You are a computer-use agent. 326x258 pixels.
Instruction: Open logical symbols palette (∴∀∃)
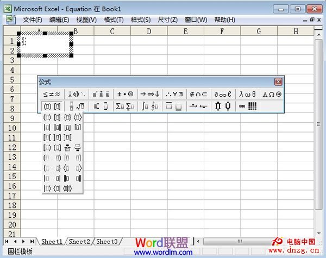(174, 94)
